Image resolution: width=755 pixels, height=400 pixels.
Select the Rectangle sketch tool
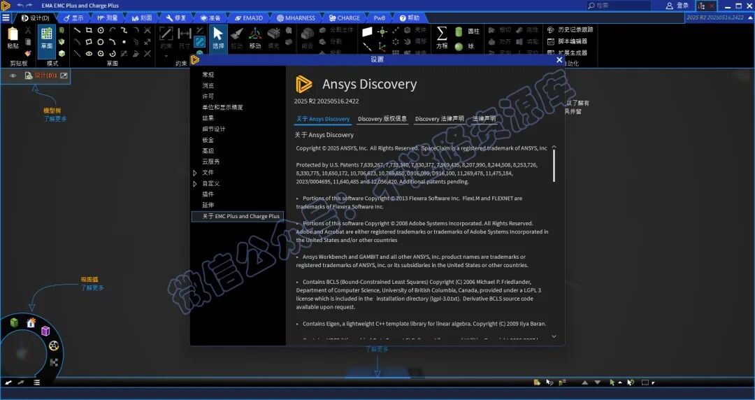pos(89,30)
